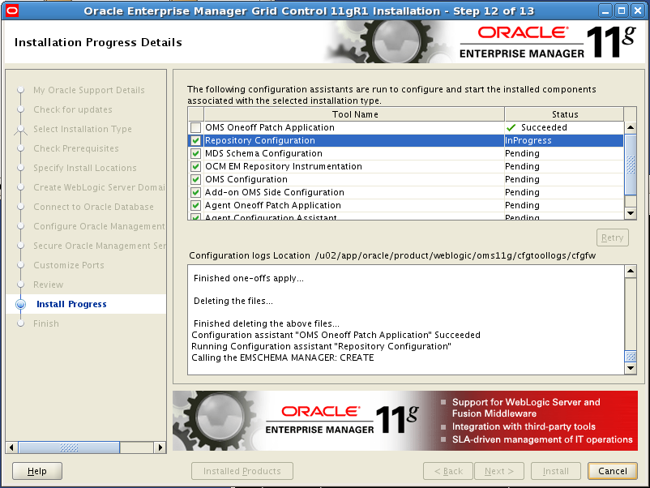Click the configuration logs location path text
This screenshot has height=488, width=650.
(x=455, y=255)
